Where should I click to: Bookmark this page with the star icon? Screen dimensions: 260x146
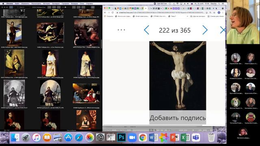(214, 13)
